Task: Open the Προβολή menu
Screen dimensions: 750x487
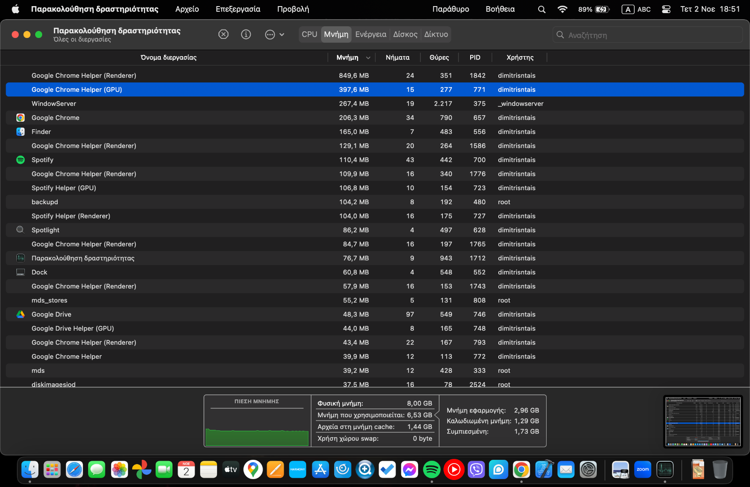Action: (293, 9)
